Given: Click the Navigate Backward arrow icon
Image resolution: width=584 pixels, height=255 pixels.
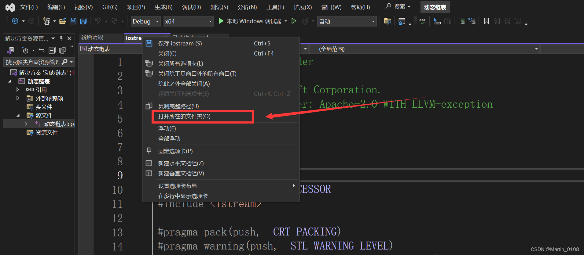Looking at the screenshot, I should [15, 21].
